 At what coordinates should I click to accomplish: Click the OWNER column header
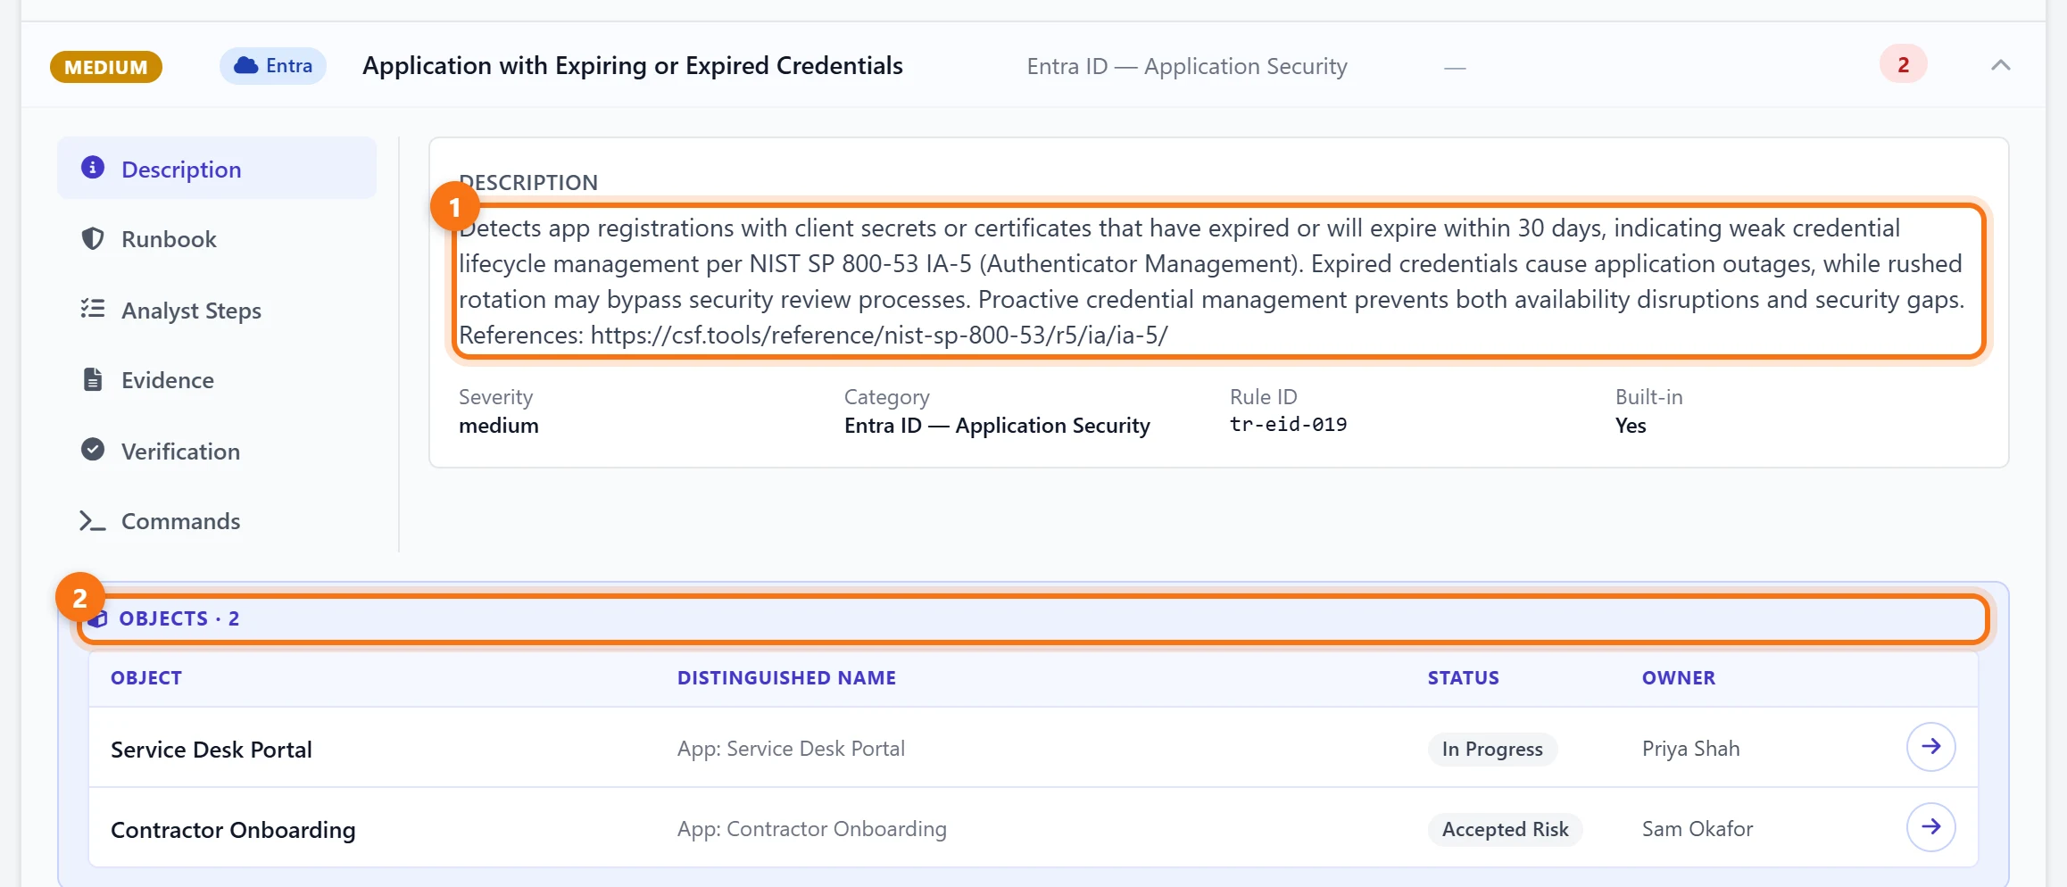point(1678,677)
